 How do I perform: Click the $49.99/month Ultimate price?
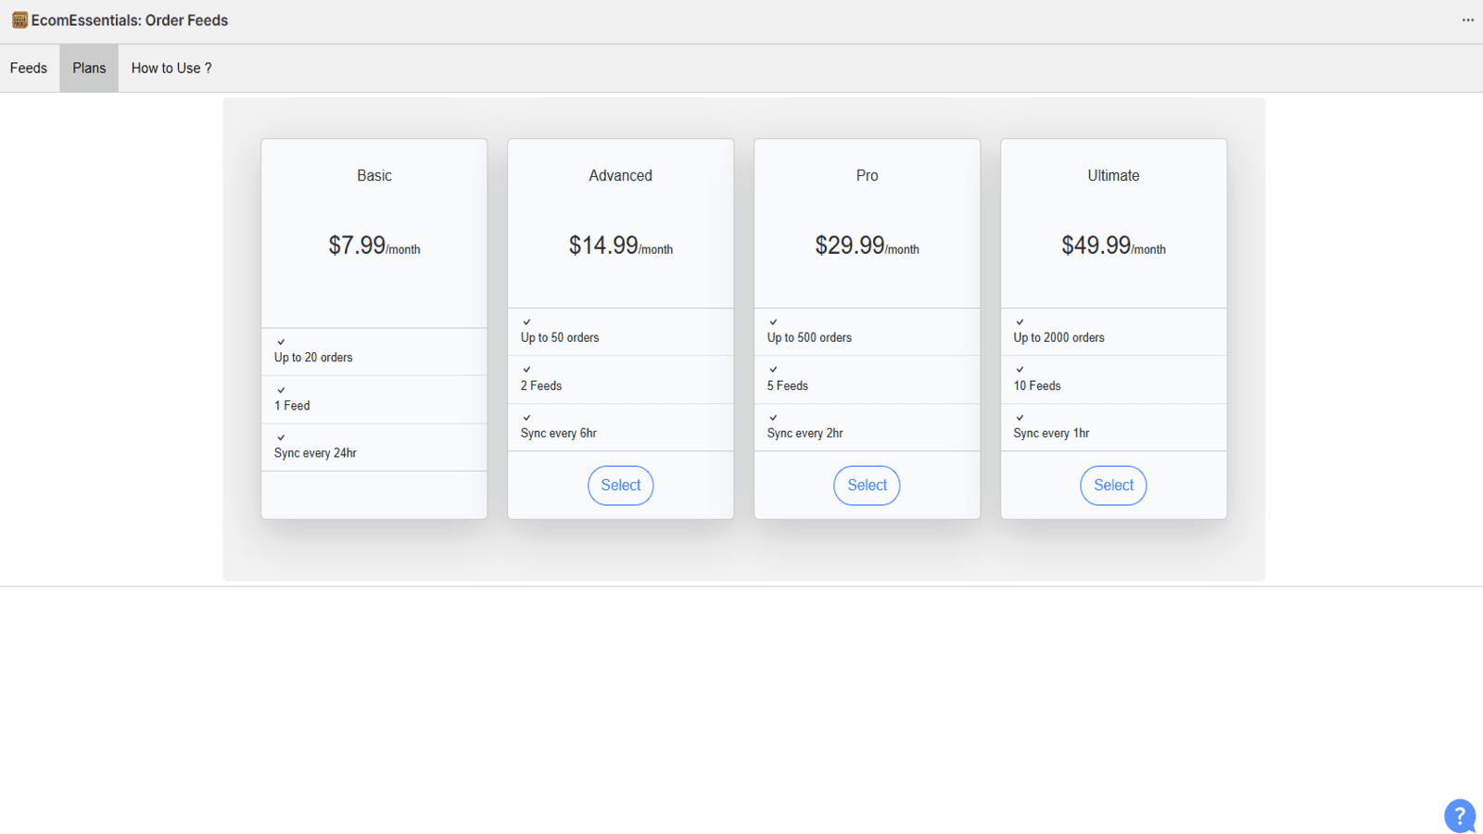1113,246
